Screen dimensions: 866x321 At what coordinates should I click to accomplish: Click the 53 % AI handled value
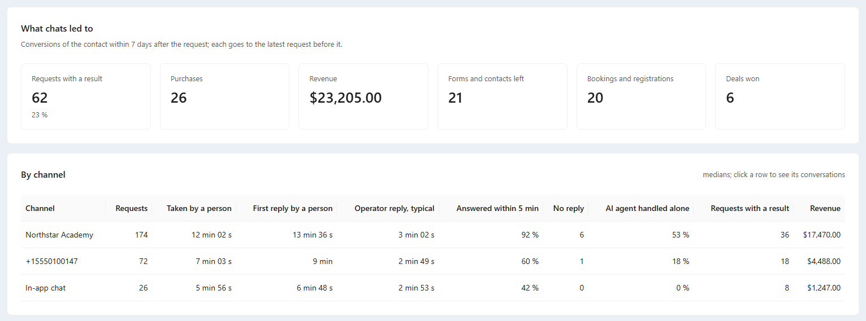click(681, 235)
